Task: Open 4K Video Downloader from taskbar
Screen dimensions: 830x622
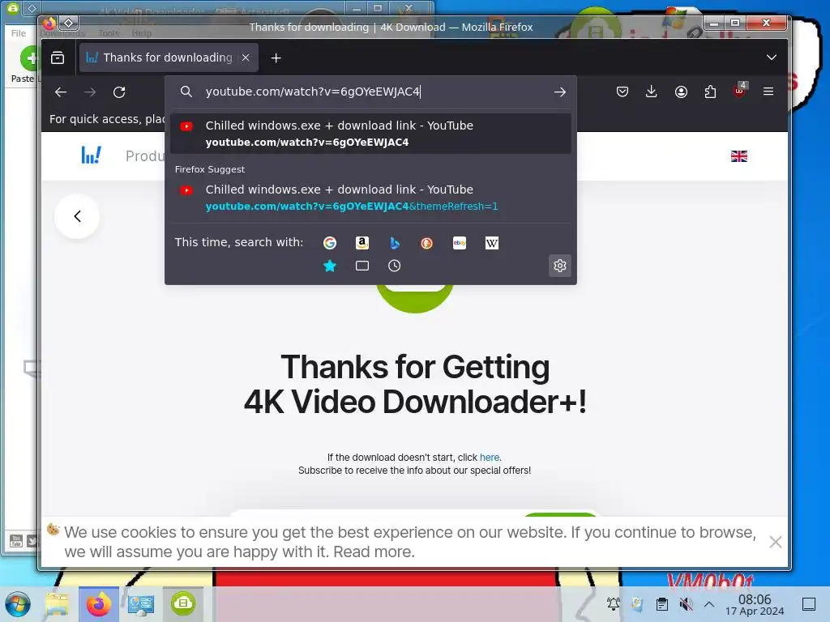Action: pos(183,604)
